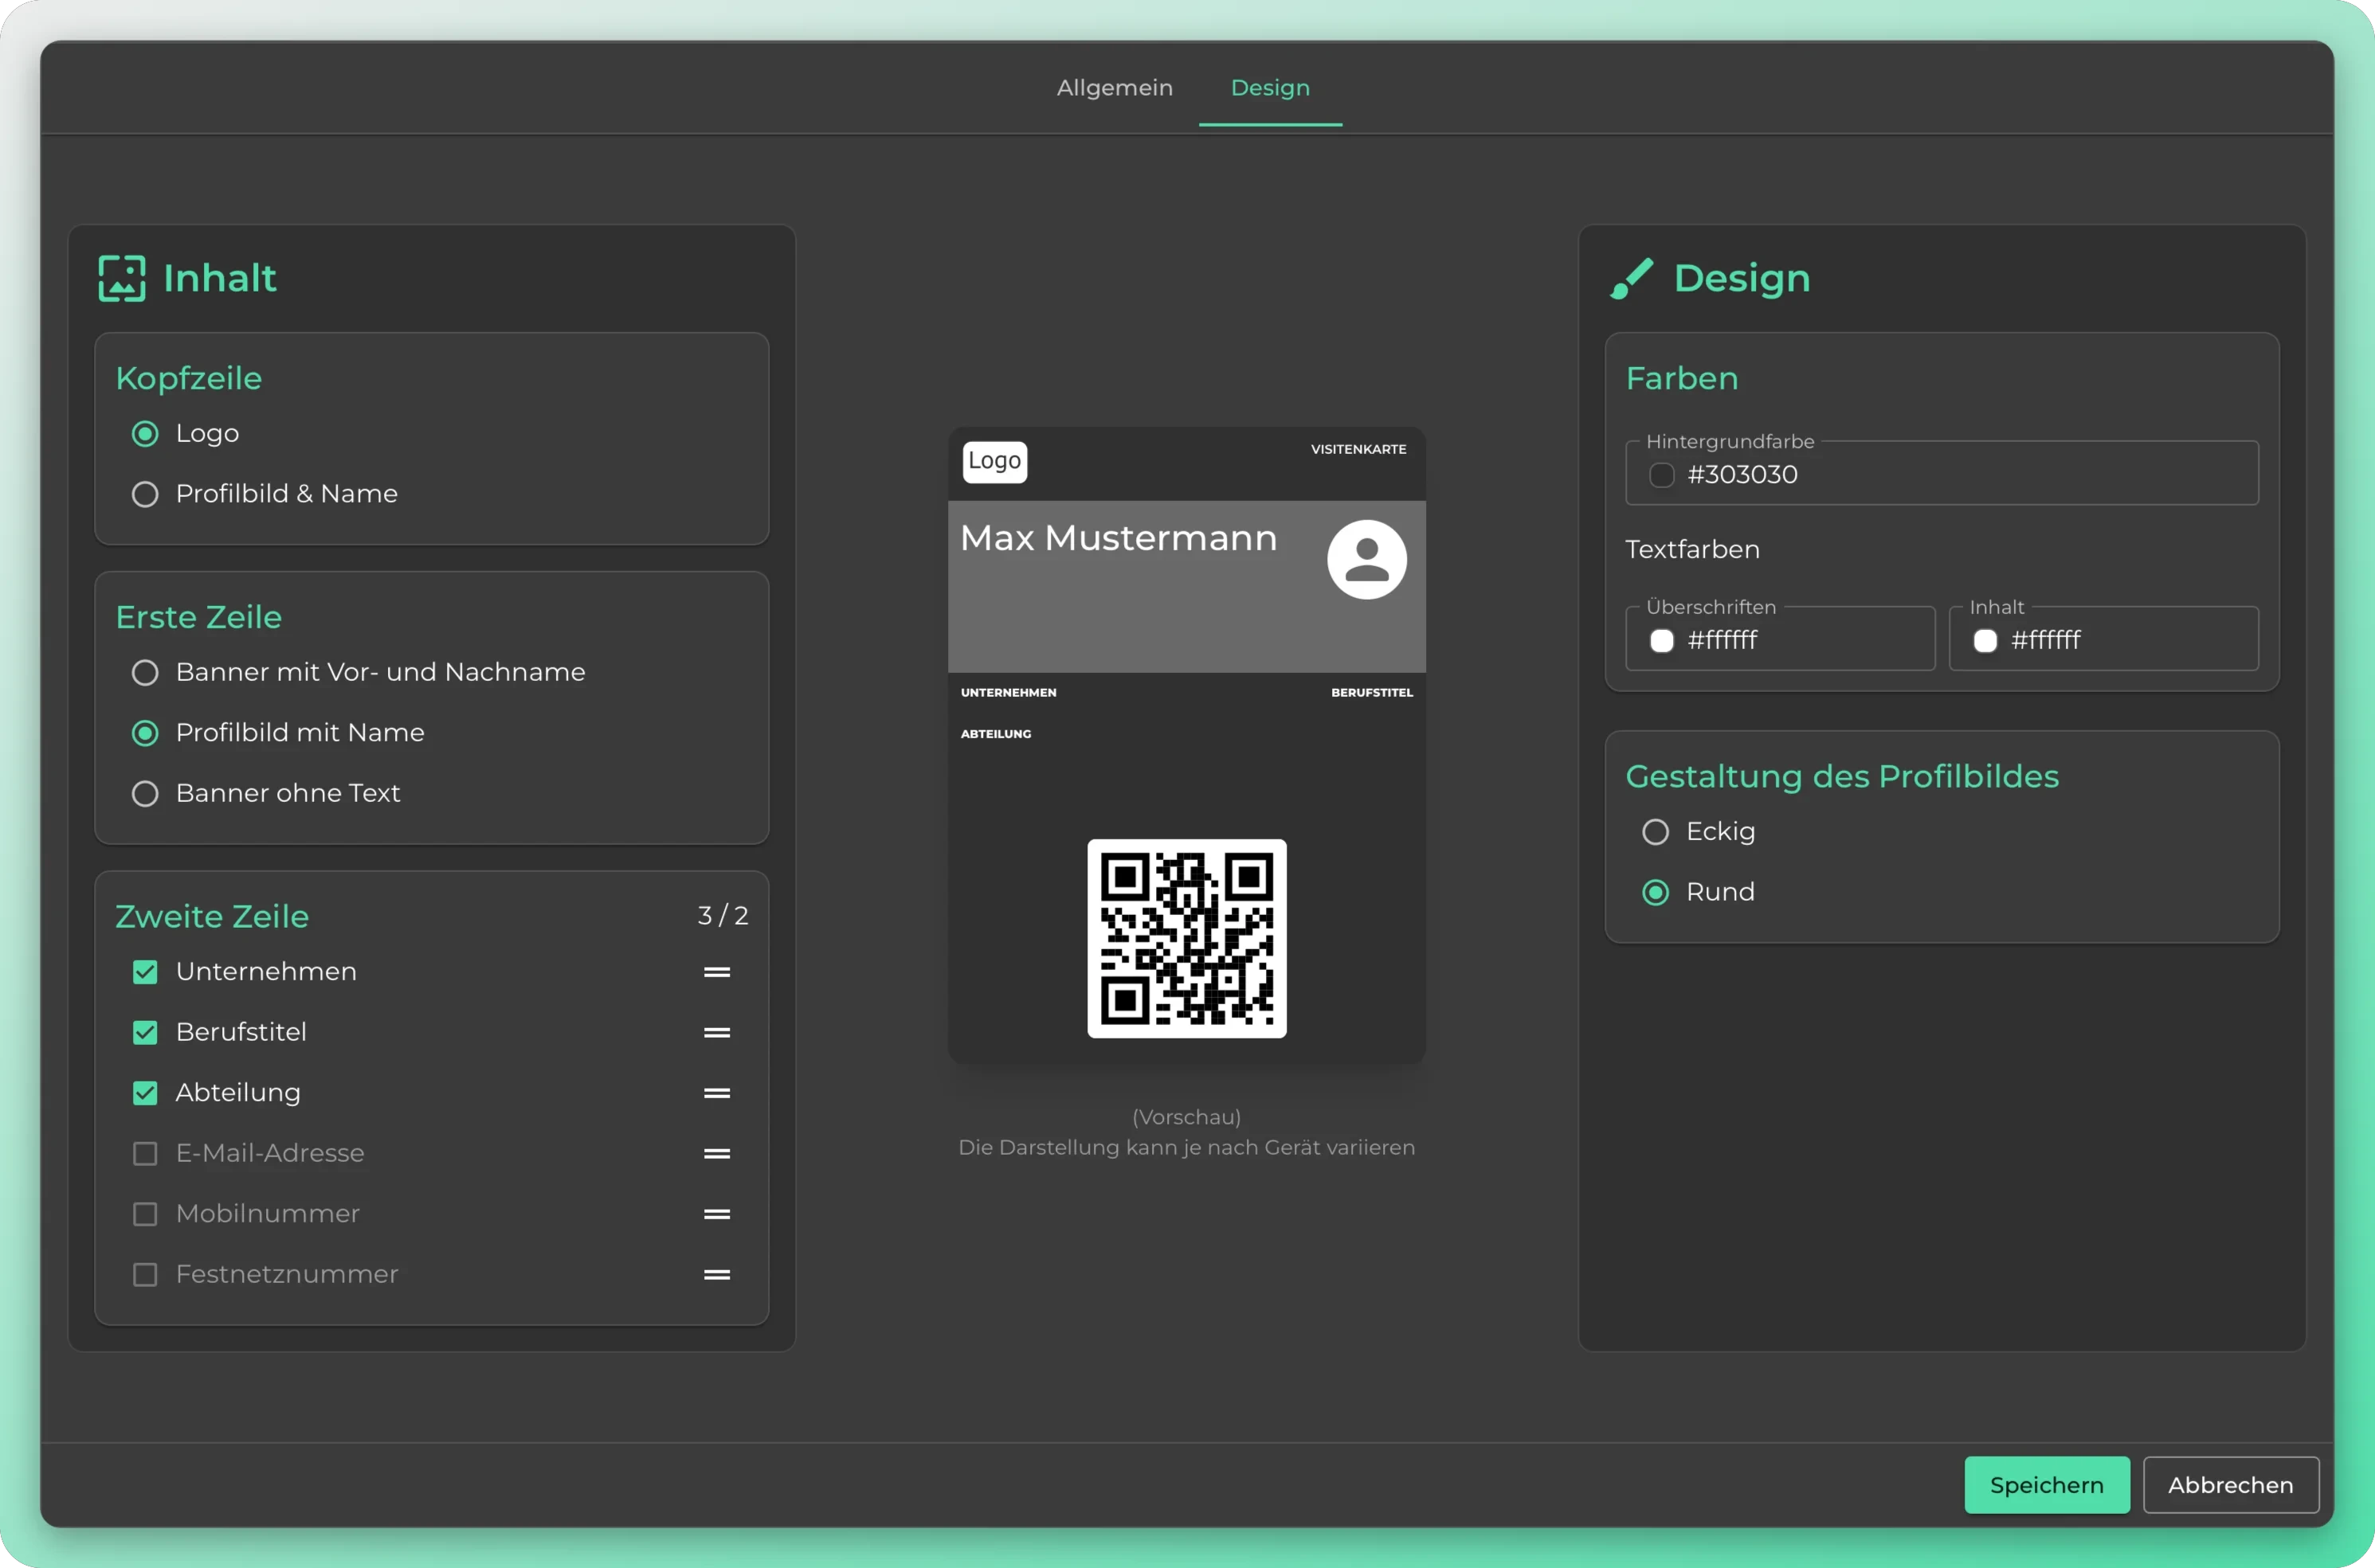
Task: Open the Hintergrundfarbe color swatch
Action: 1662,475
